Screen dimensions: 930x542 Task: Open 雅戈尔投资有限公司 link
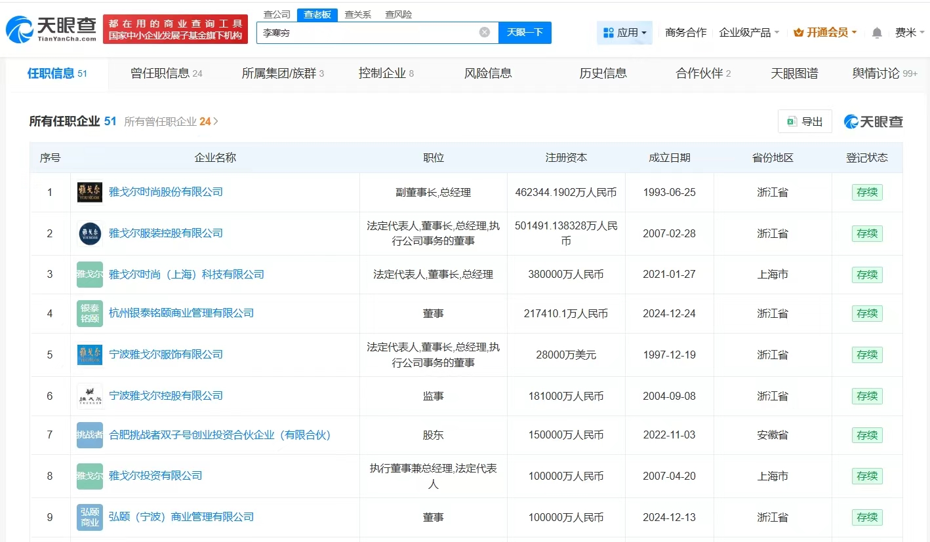[155, 476]
